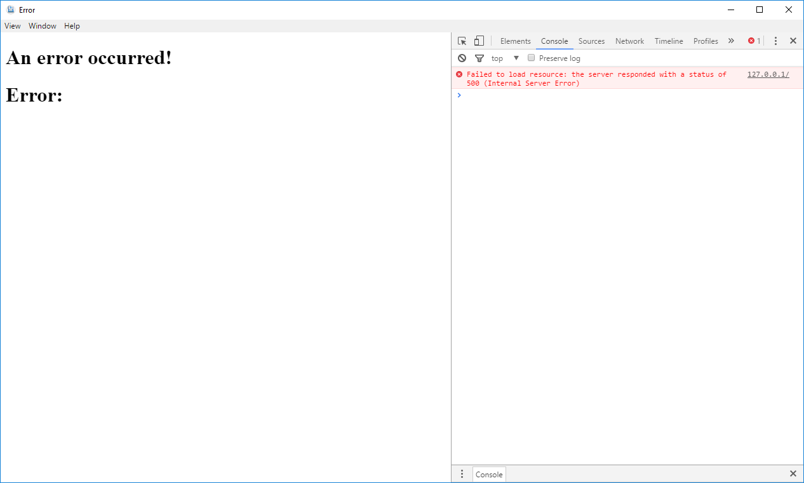
Task: Open the console drawer three-dot menu
Action: 462,474
